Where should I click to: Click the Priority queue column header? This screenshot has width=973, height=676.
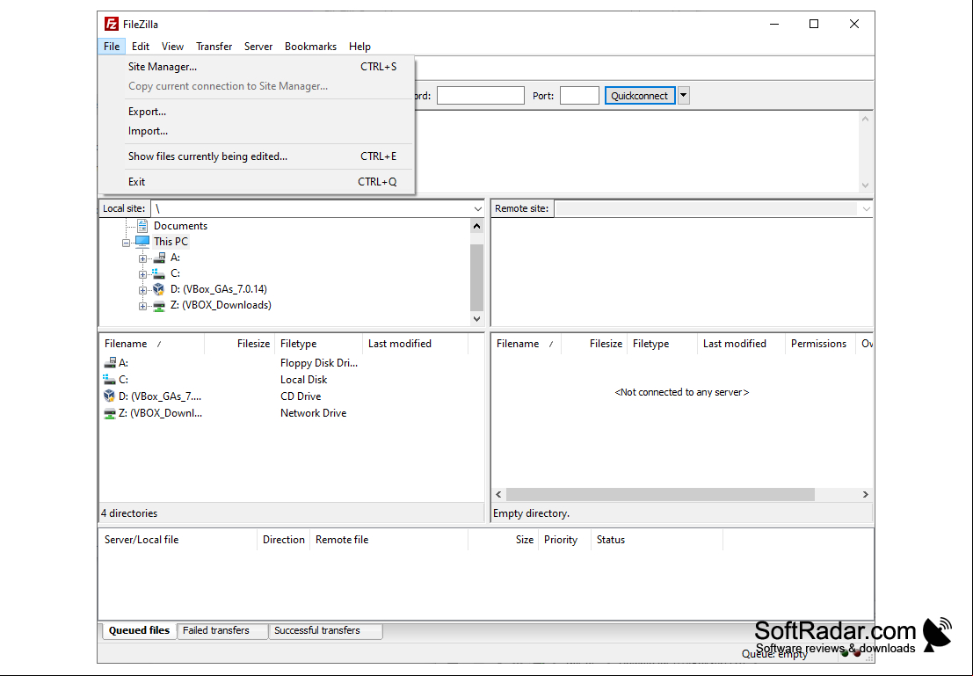coord(564,540)
